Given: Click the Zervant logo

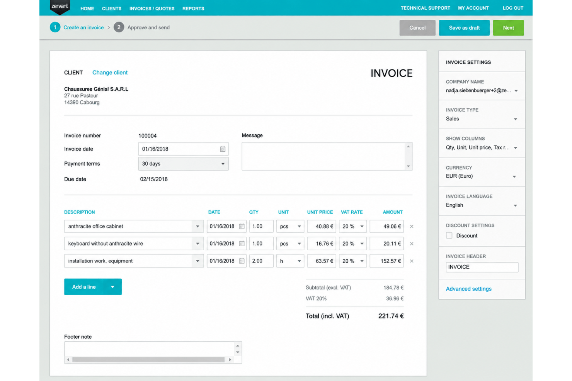Looking at the screenshot, I should 60,7.
